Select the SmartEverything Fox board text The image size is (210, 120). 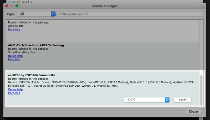(22, 52)
